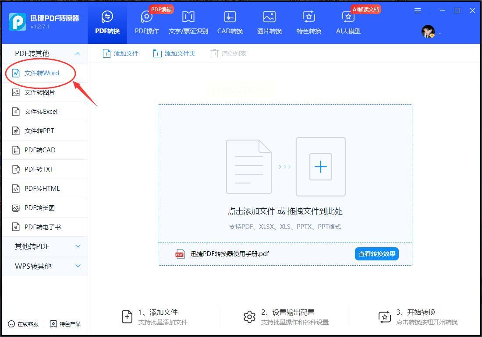
Task: Click the plus icon to add a file
Action: tap(321, 167)
